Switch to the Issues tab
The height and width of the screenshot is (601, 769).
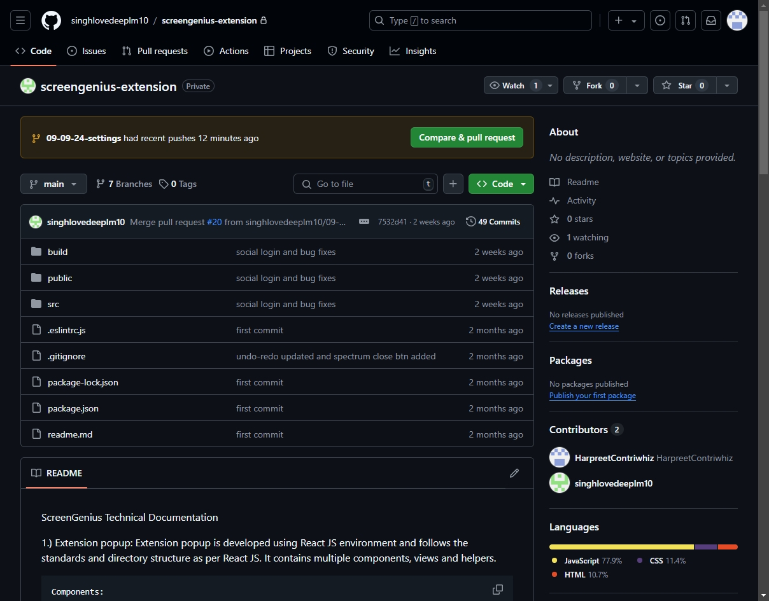click(x=87, y=51)
